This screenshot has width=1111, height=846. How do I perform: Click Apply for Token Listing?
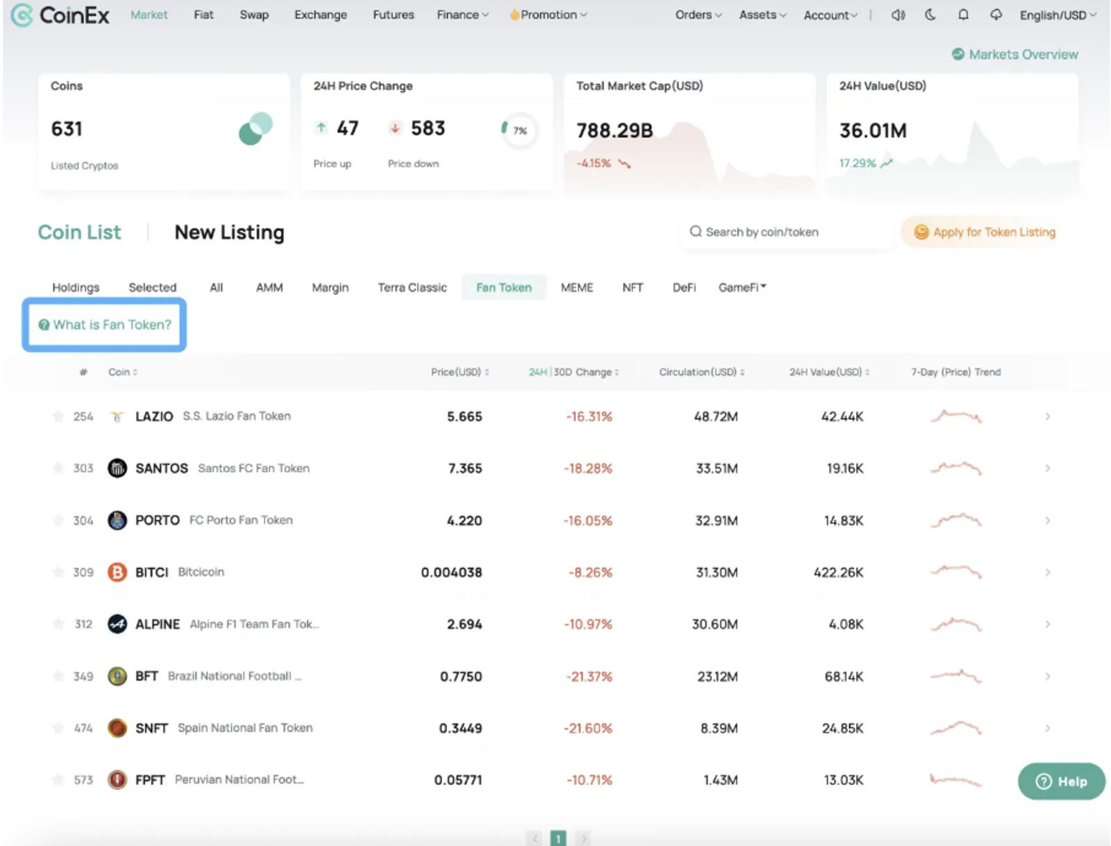(x=985, y=232)
